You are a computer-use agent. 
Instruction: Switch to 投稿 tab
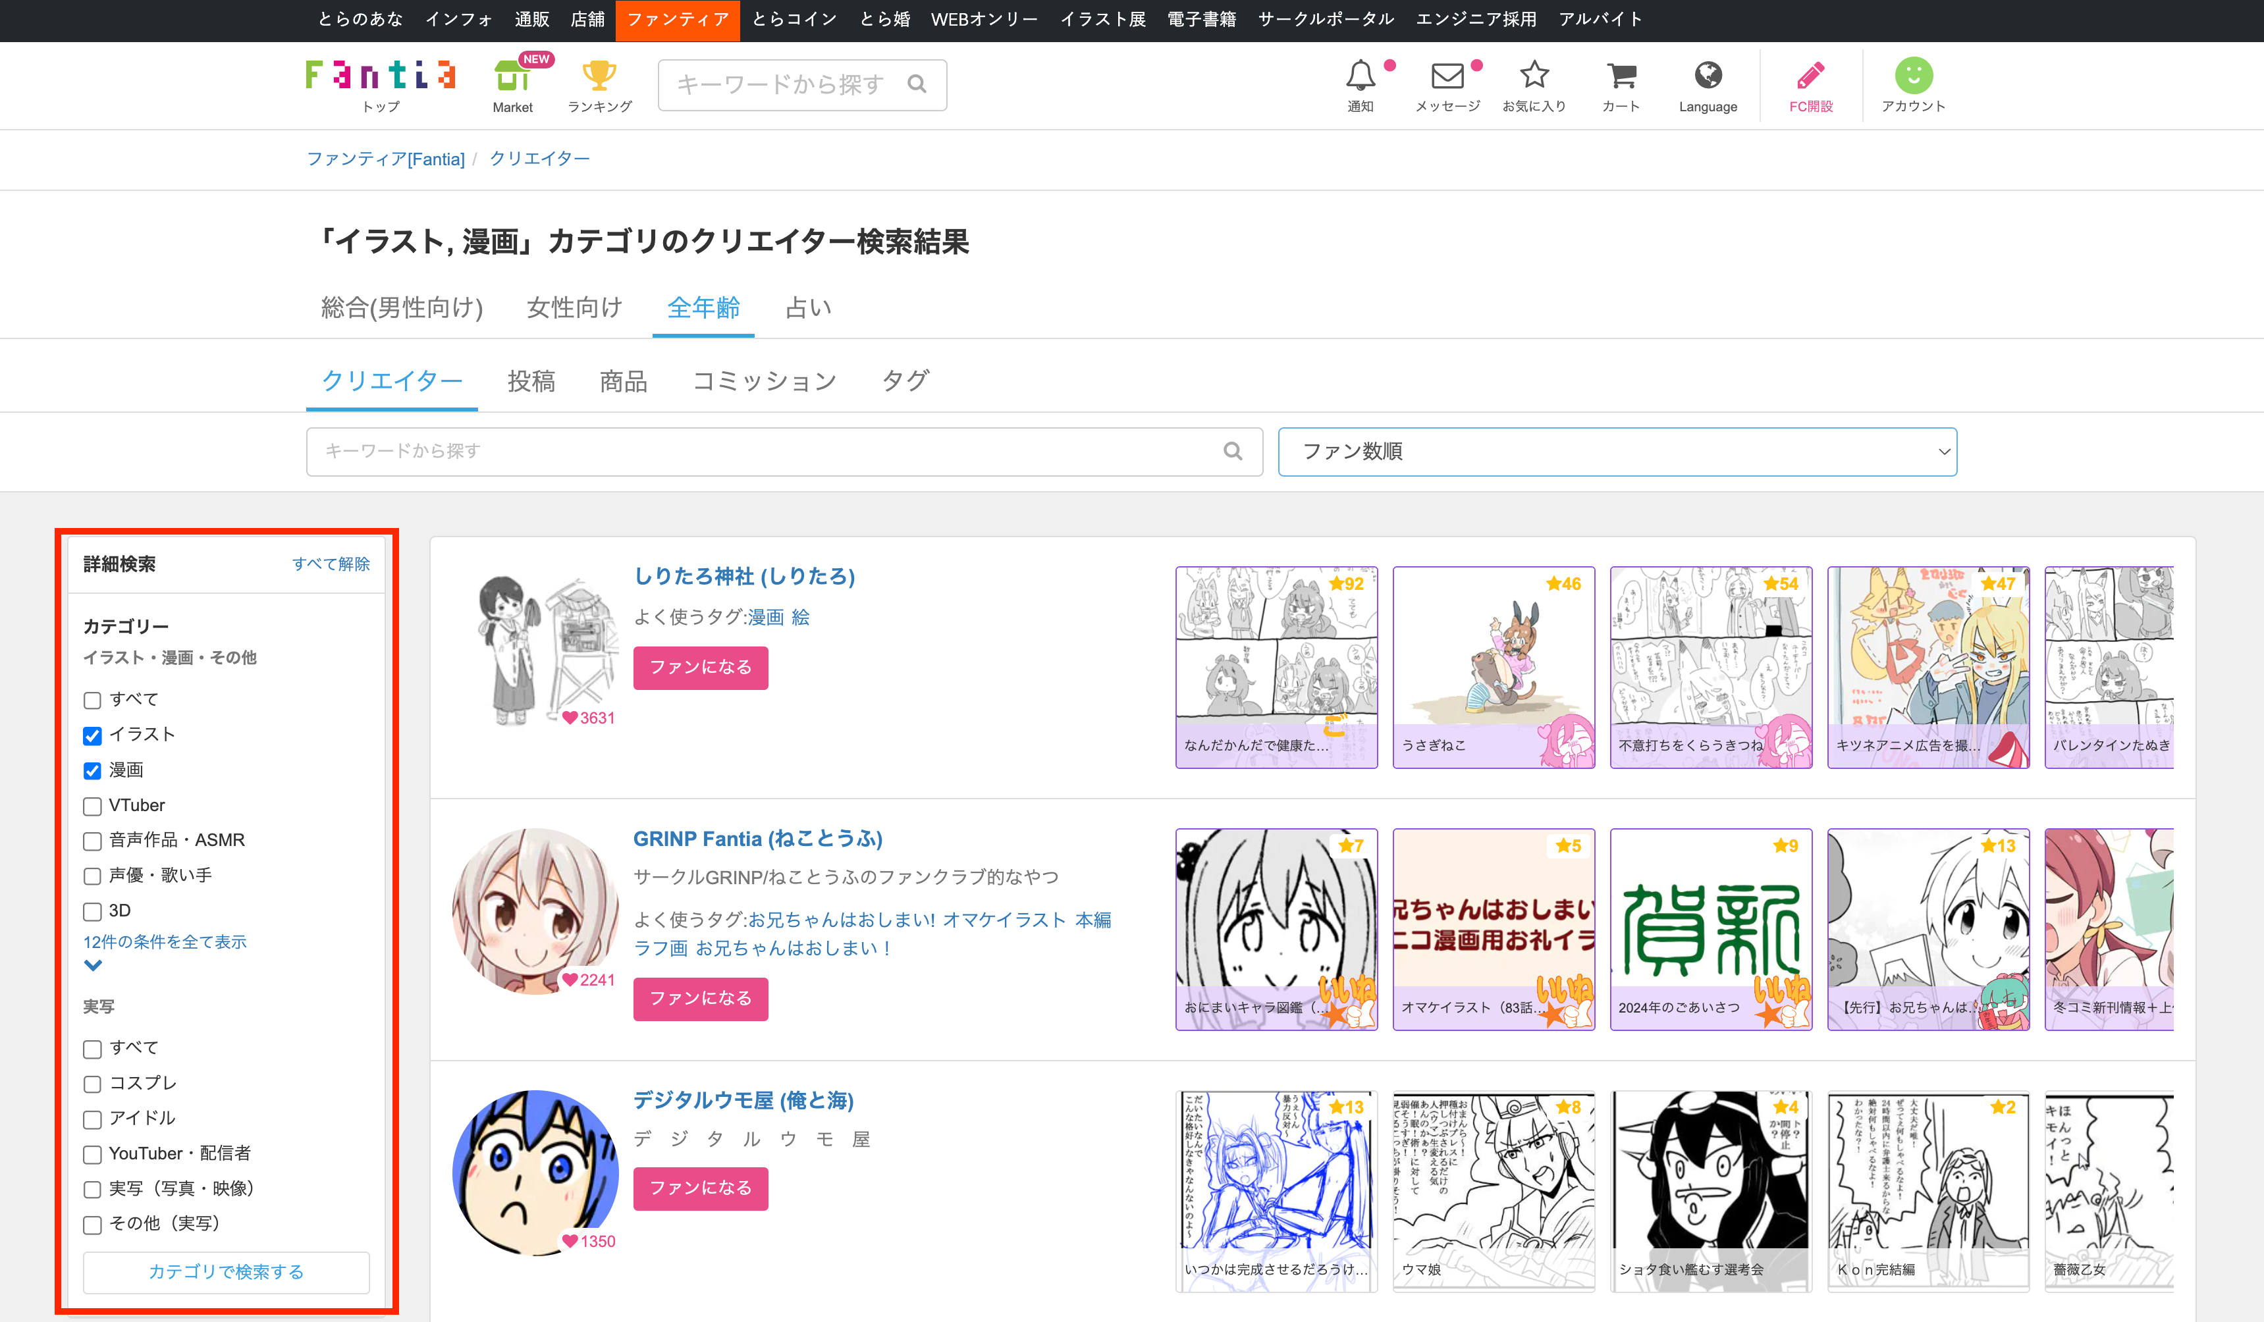531,381
